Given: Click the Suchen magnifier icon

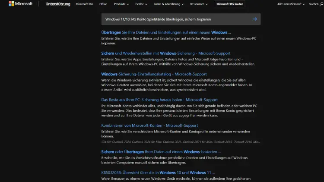Looking at the screenshot, I should click(x=321, y=4).
